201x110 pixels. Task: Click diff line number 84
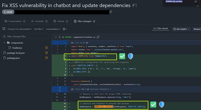[65, 107]
